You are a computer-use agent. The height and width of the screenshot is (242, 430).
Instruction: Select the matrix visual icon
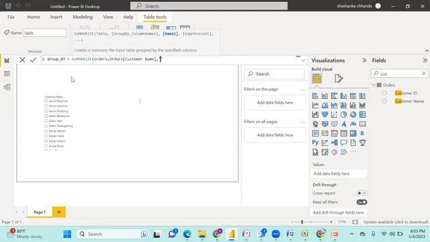coord(353,133)
